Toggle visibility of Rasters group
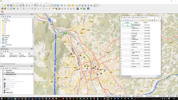Screen dimensions: 178x100 click(3, 89)
